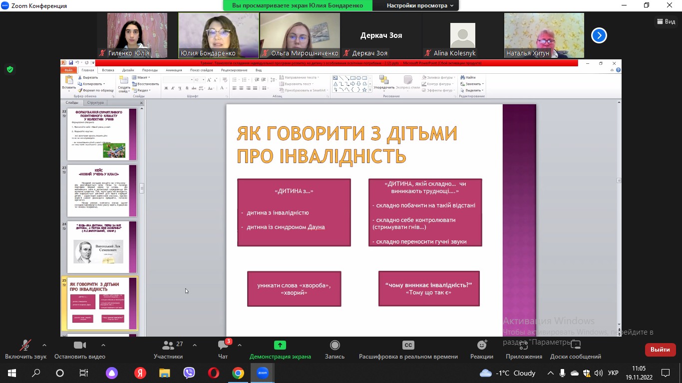Click the green Share Screen icon
The width and height of the screenshot is (682, 383).
[x=280, y=346]
